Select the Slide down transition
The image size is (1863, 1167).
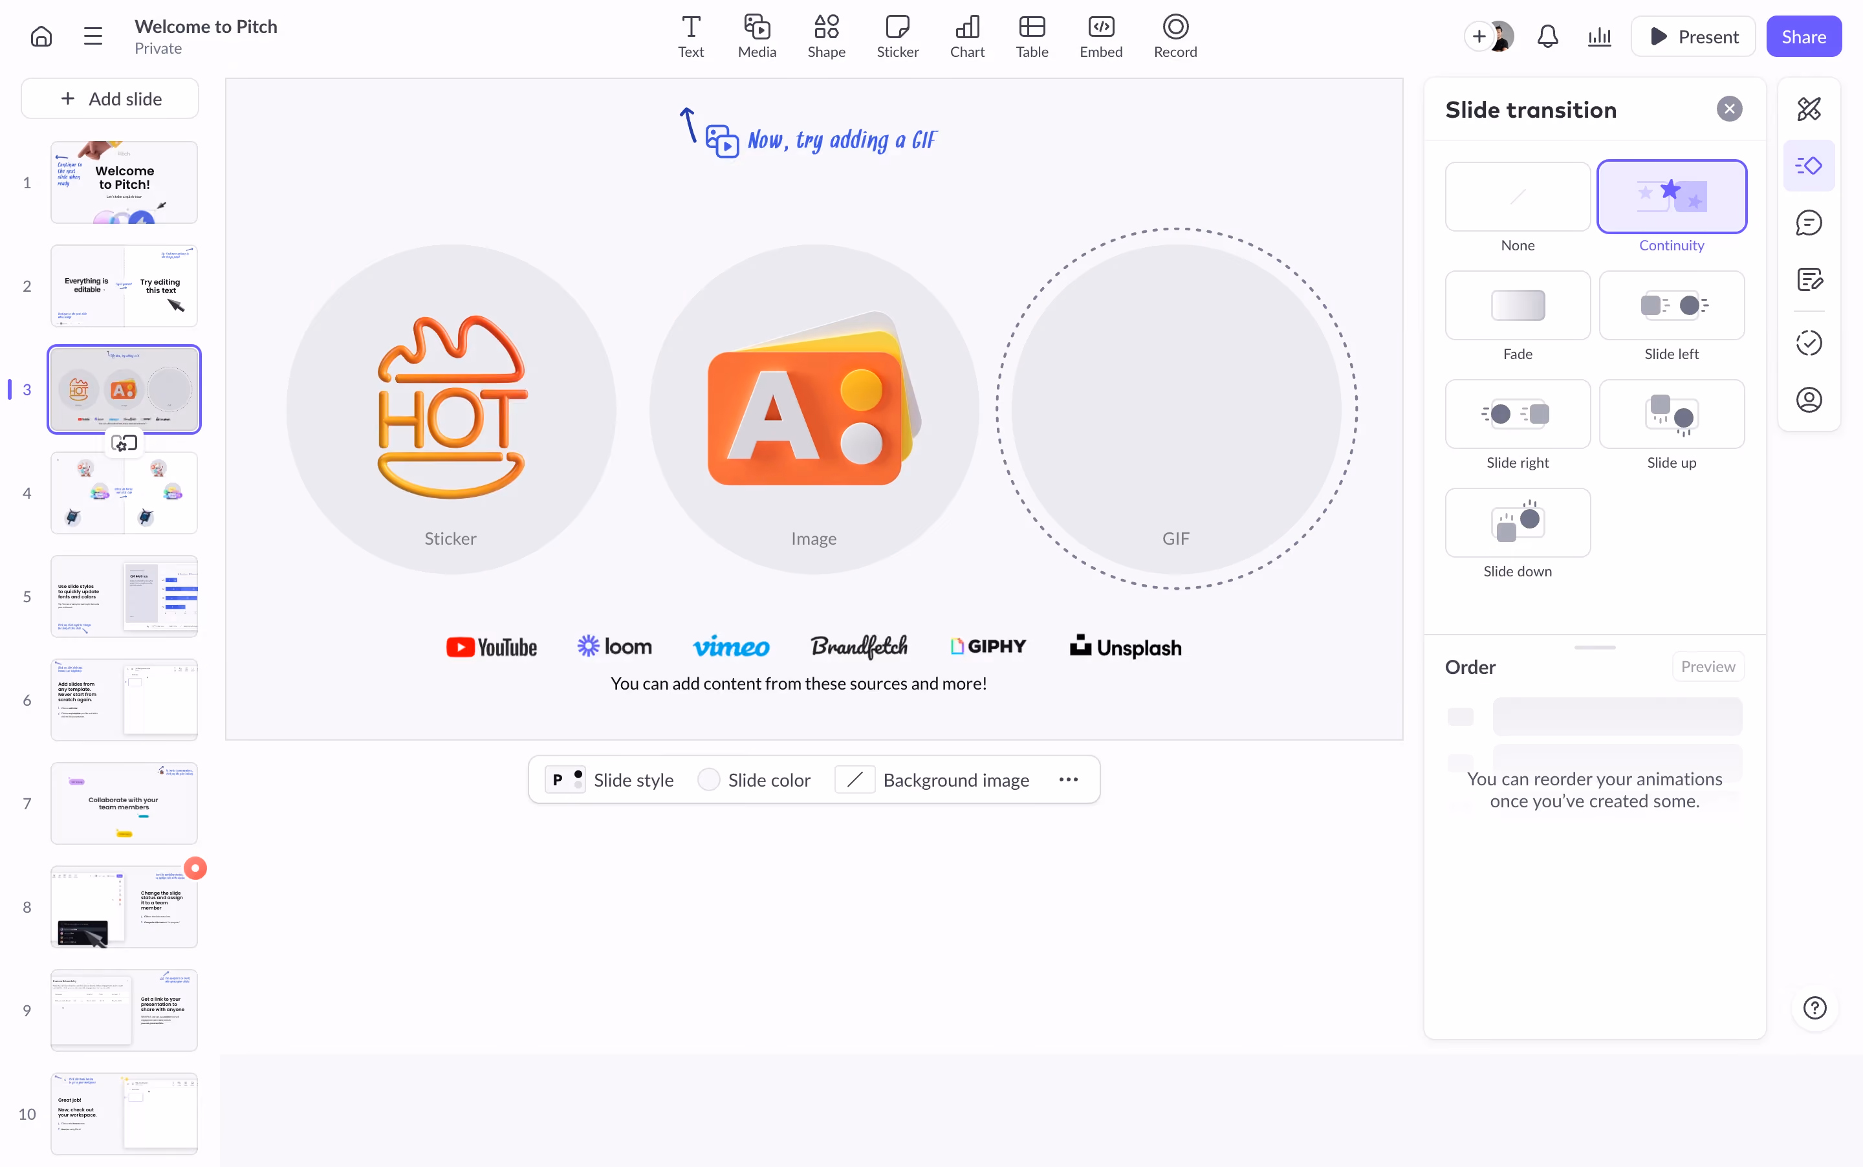(x=1518, y=523)
